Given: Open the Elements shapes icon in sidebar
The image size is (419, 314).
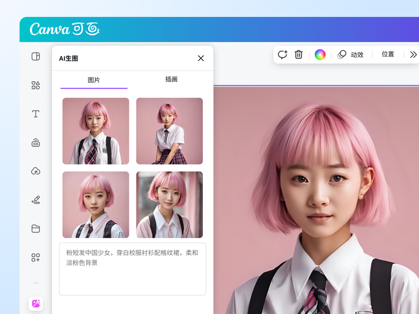Looking at the screenshot, I should (36, 85).
